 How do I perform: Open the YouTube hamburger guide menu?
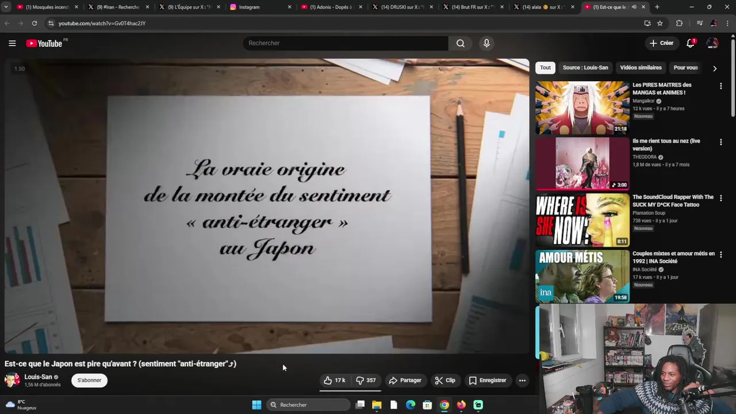pyautogui.click(x=12, y=43)
